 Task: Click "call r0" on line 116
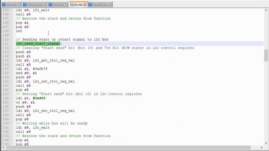click(x=23, y=65)
